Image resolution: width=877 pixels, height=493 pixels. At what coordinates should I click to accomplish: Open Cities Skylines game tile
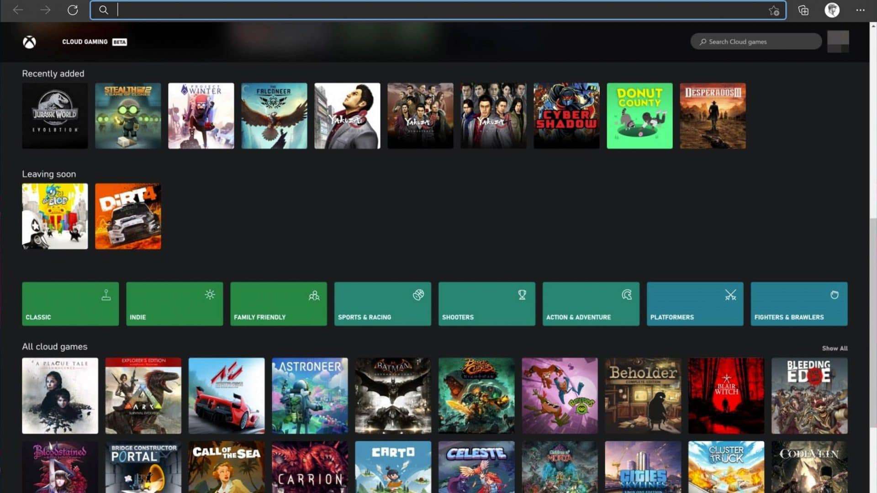(x=643, y=467)
